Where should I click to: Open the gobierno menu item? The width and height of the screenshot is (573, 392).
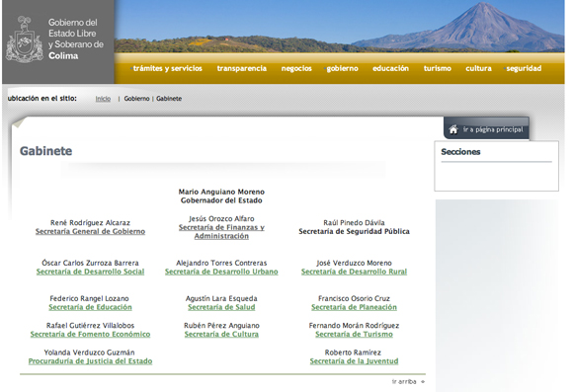point(342,68)
